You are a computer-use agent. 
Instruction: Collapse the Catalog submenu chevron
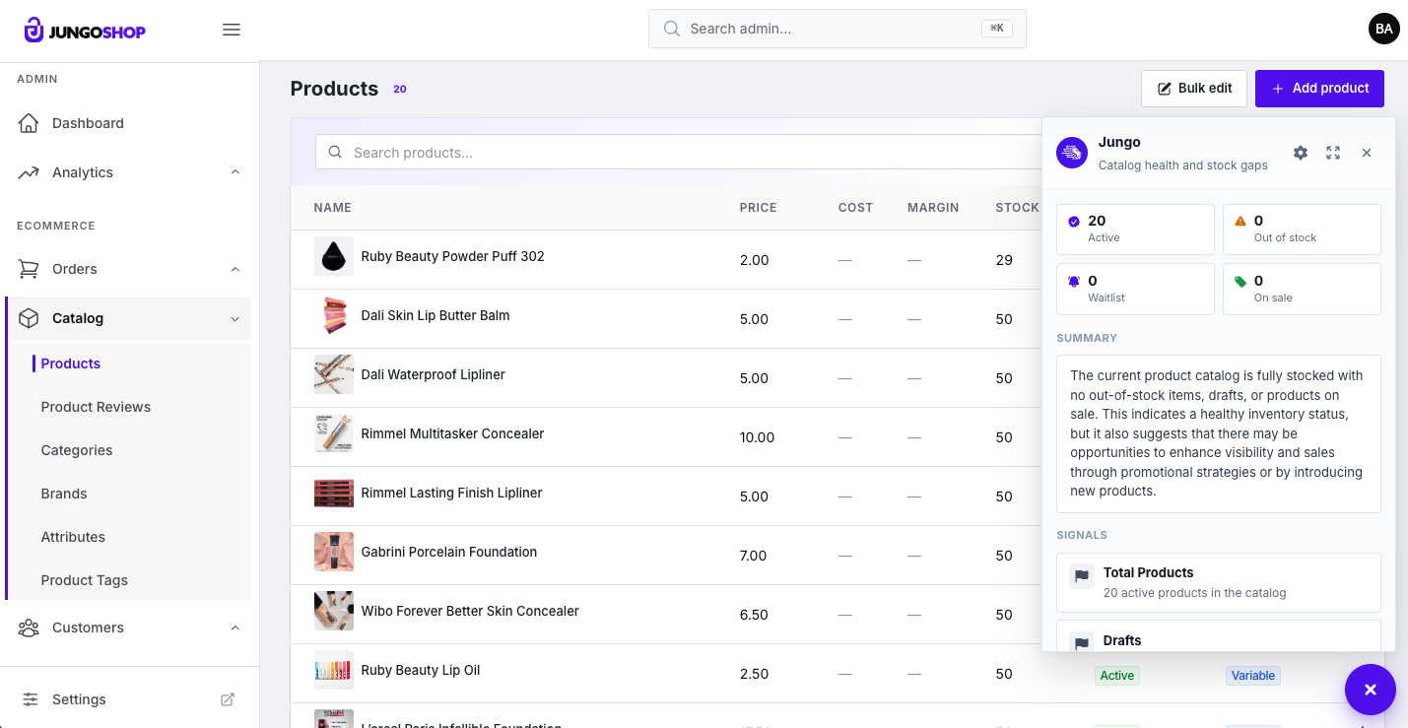[x=235, y=318]
